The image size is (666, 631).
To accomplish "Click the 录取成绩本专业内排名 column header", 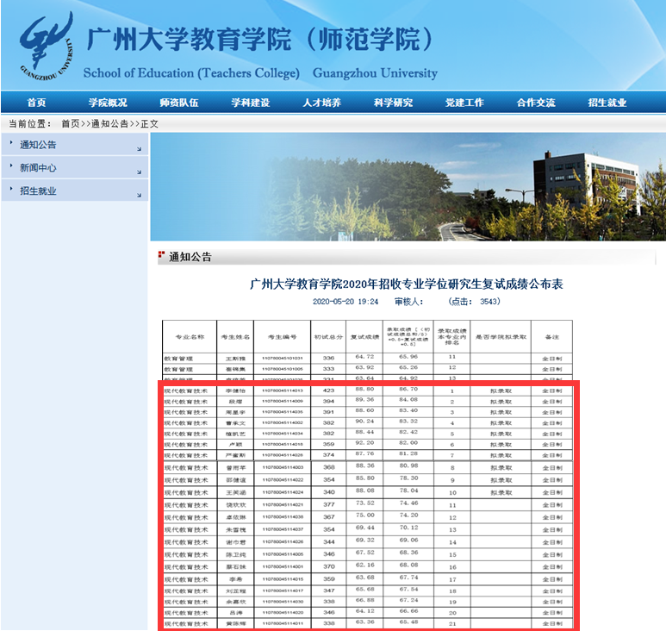I will tap(452, 336).
